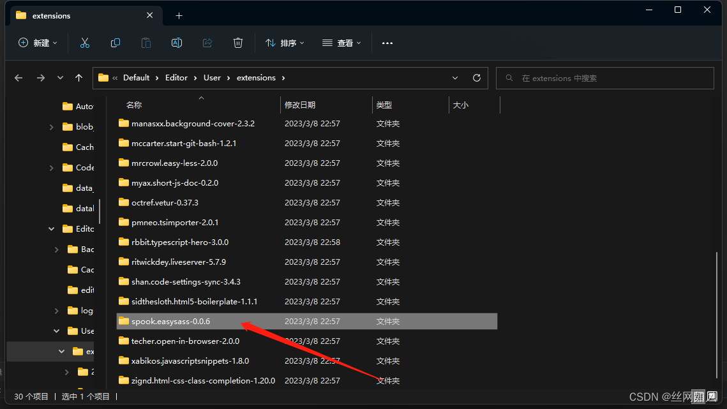The image size is (727, 409).
Task: Open a new File Explorer tab
Action: pos(179,15)
